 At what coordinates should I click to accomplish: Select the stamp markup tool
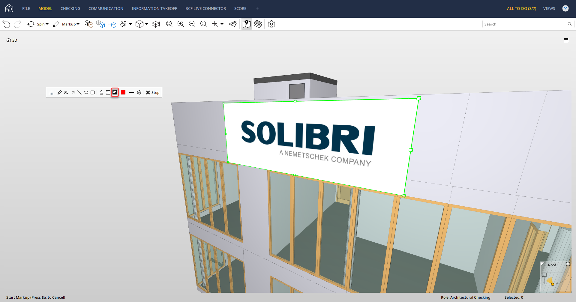point(101,92)
